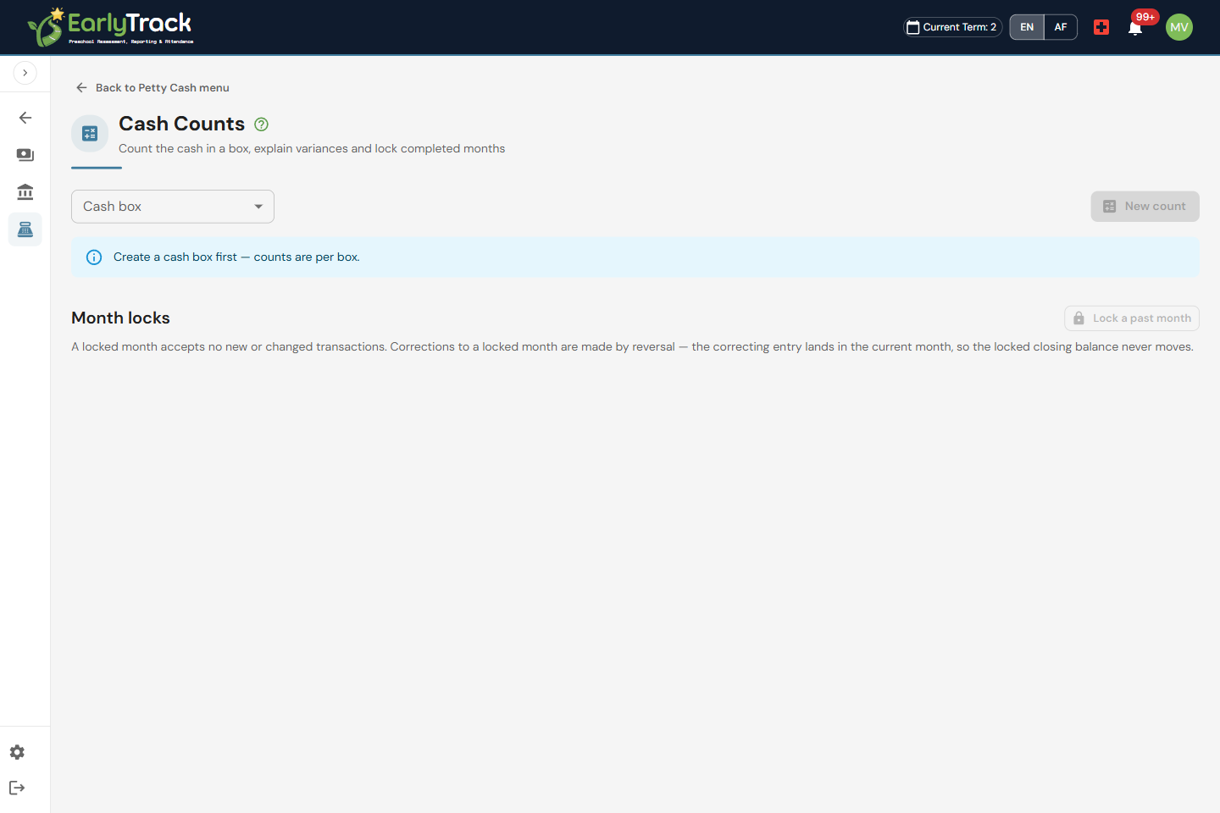Viewport: 1220px width, 813px height.
Task: Click the Cash Counts help question icon
Action: pos(262,124)
